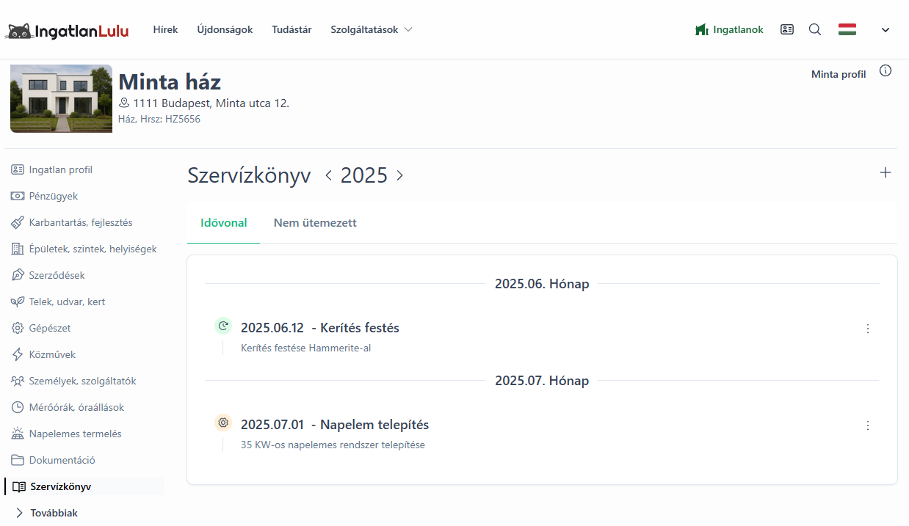Click description 'Kerítés festése Hammerite-al'
The width and height of the screenshot is (909, 526).
pos(306,348)
